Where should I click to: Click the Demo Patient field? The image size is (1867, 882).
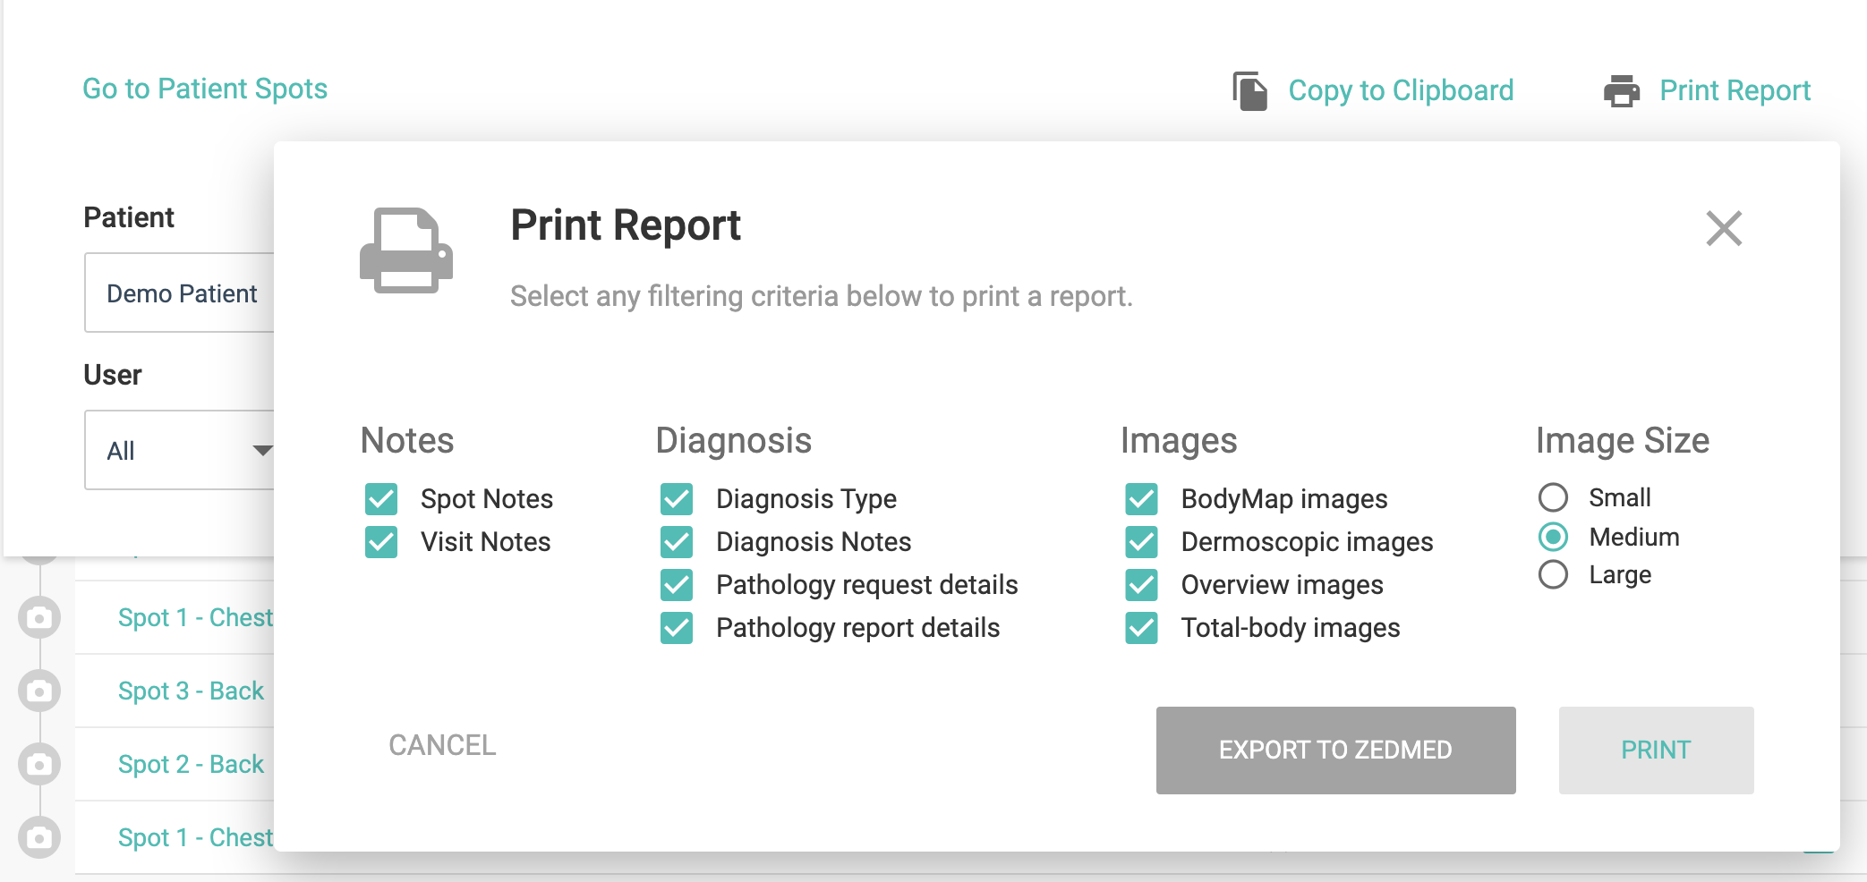click(x=181, y=293)
